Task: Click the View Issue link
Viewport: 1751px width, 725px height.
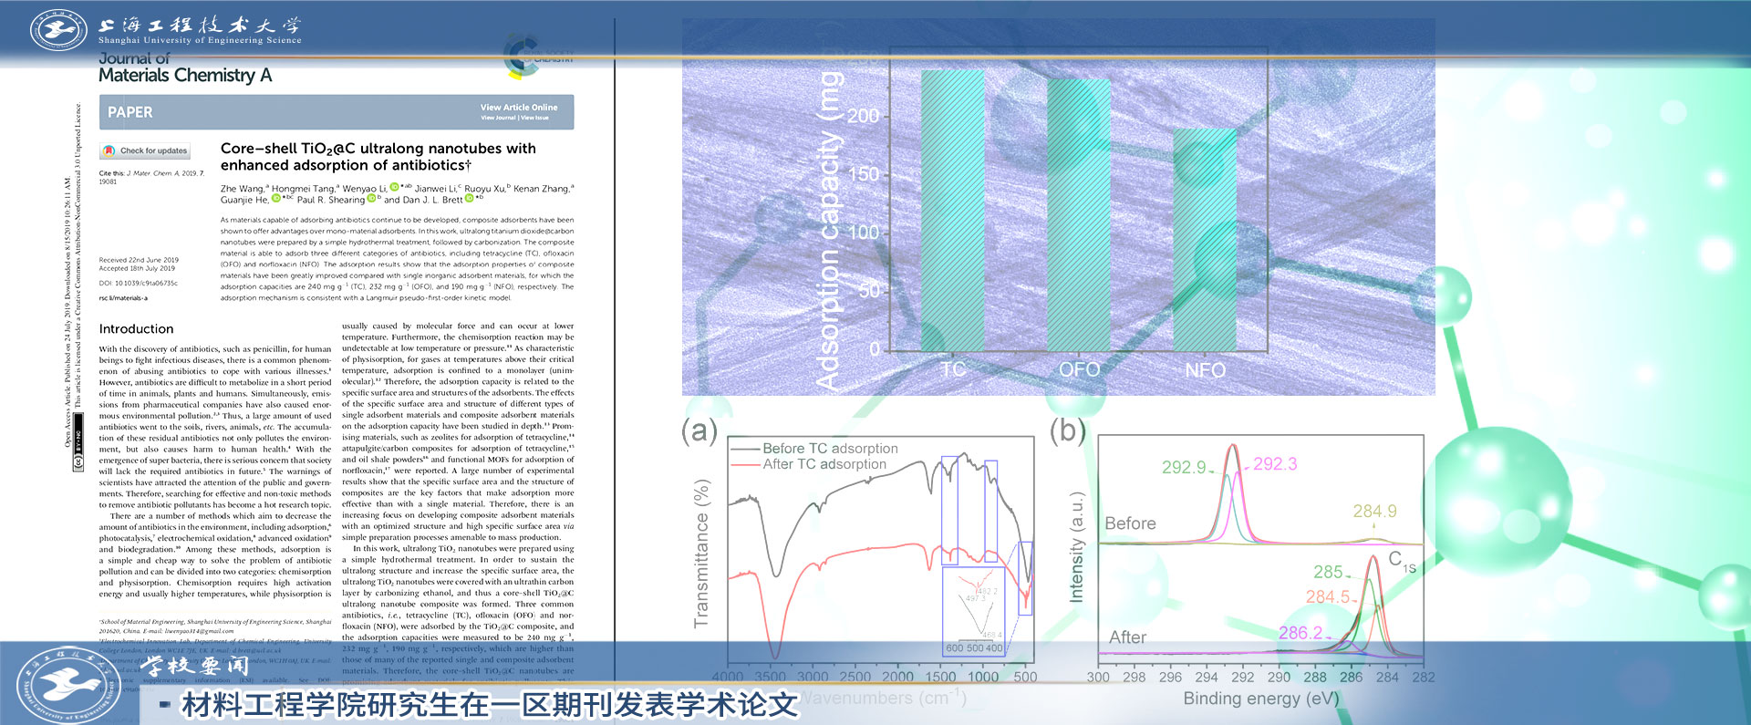Action: [x=535, y=118]
